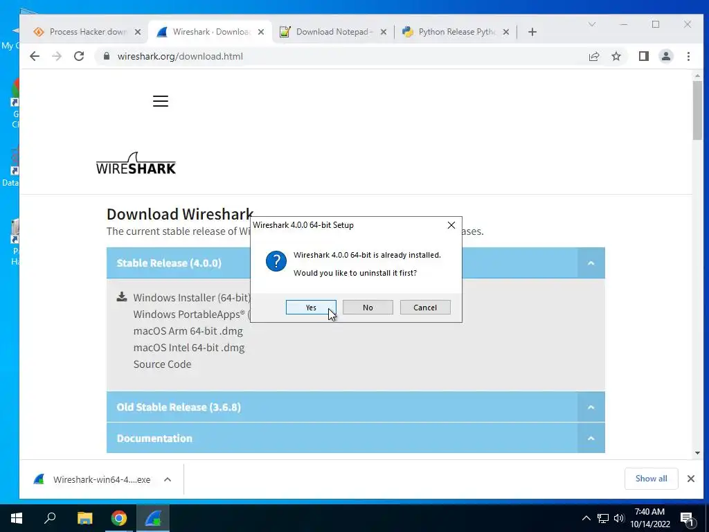Close the Python Release tab
This screenshot has width=709, height=532.
(506, 32)
